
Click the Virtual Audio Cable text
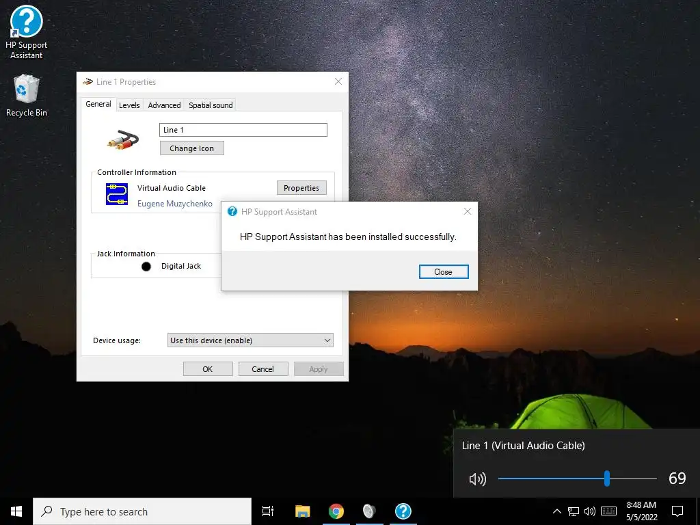click(172, 188)
